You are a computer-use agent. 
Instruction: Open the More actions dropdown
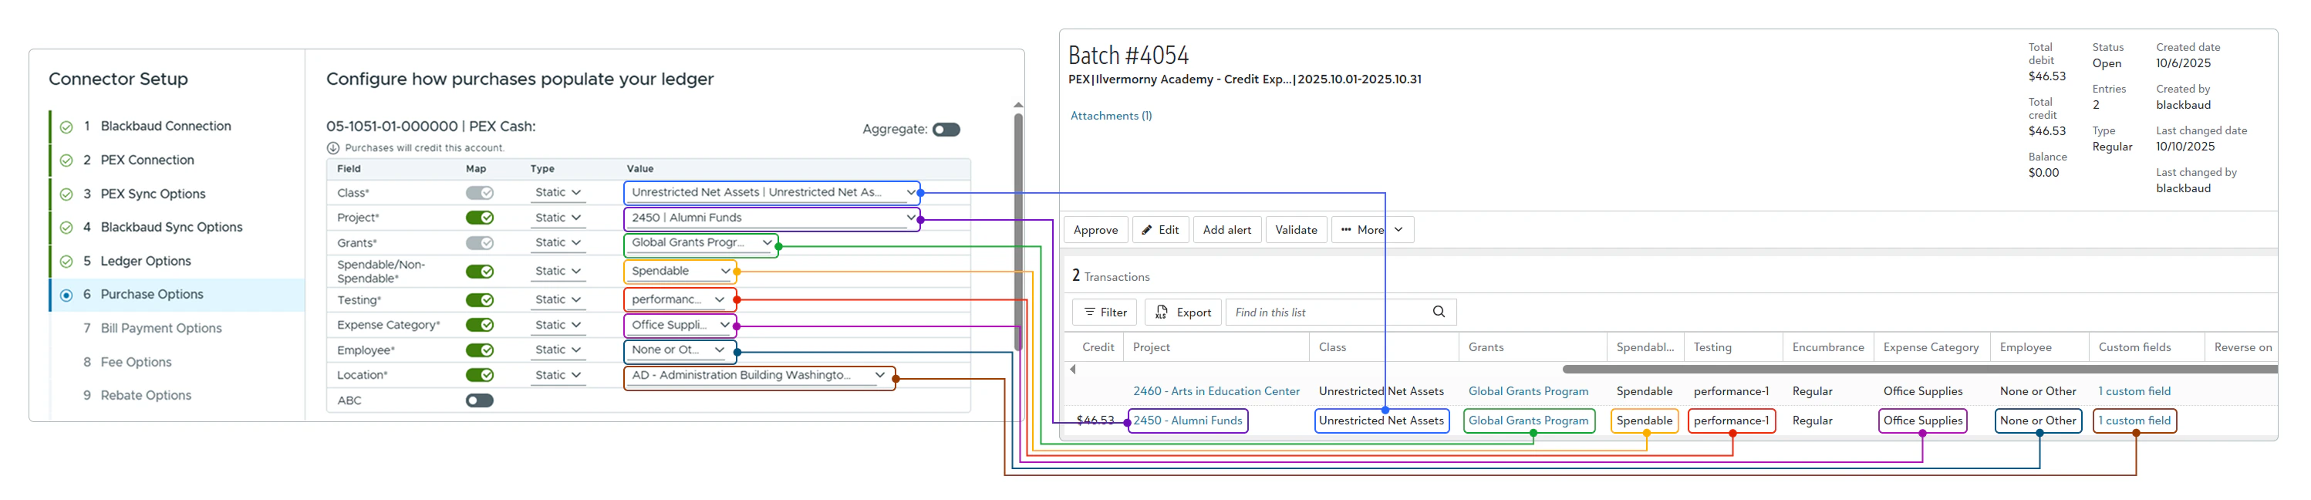(x=1372, y=230)
